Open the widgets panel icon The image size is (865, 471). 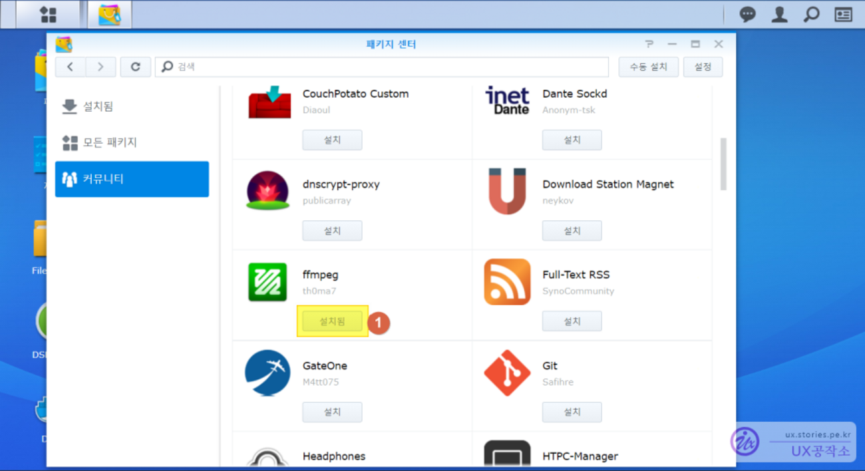[843, 15]
